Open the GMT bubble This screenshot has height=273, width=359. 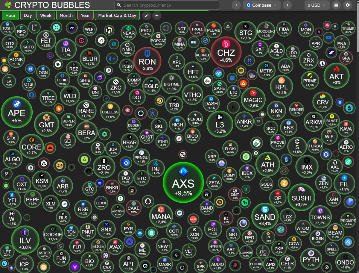click(47, 124)
